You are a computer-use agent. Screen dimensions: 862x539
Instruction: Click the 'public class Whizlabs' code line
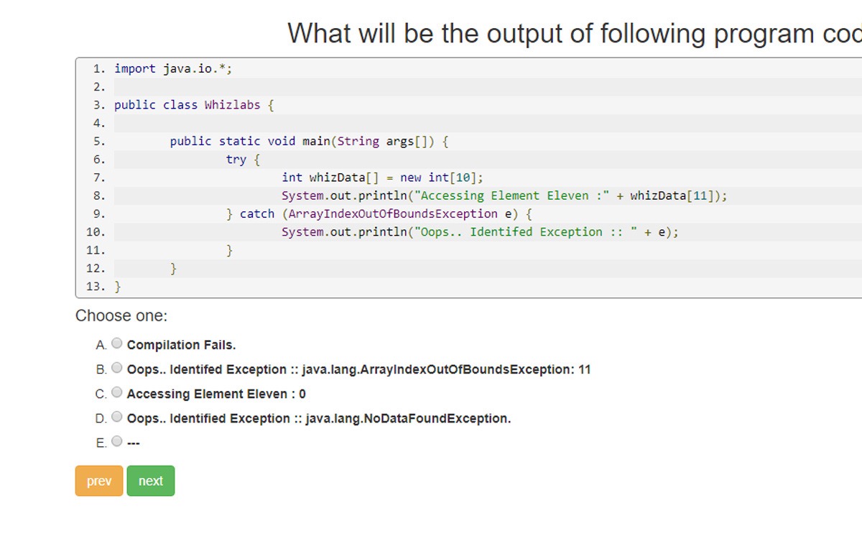coord(194,105)
